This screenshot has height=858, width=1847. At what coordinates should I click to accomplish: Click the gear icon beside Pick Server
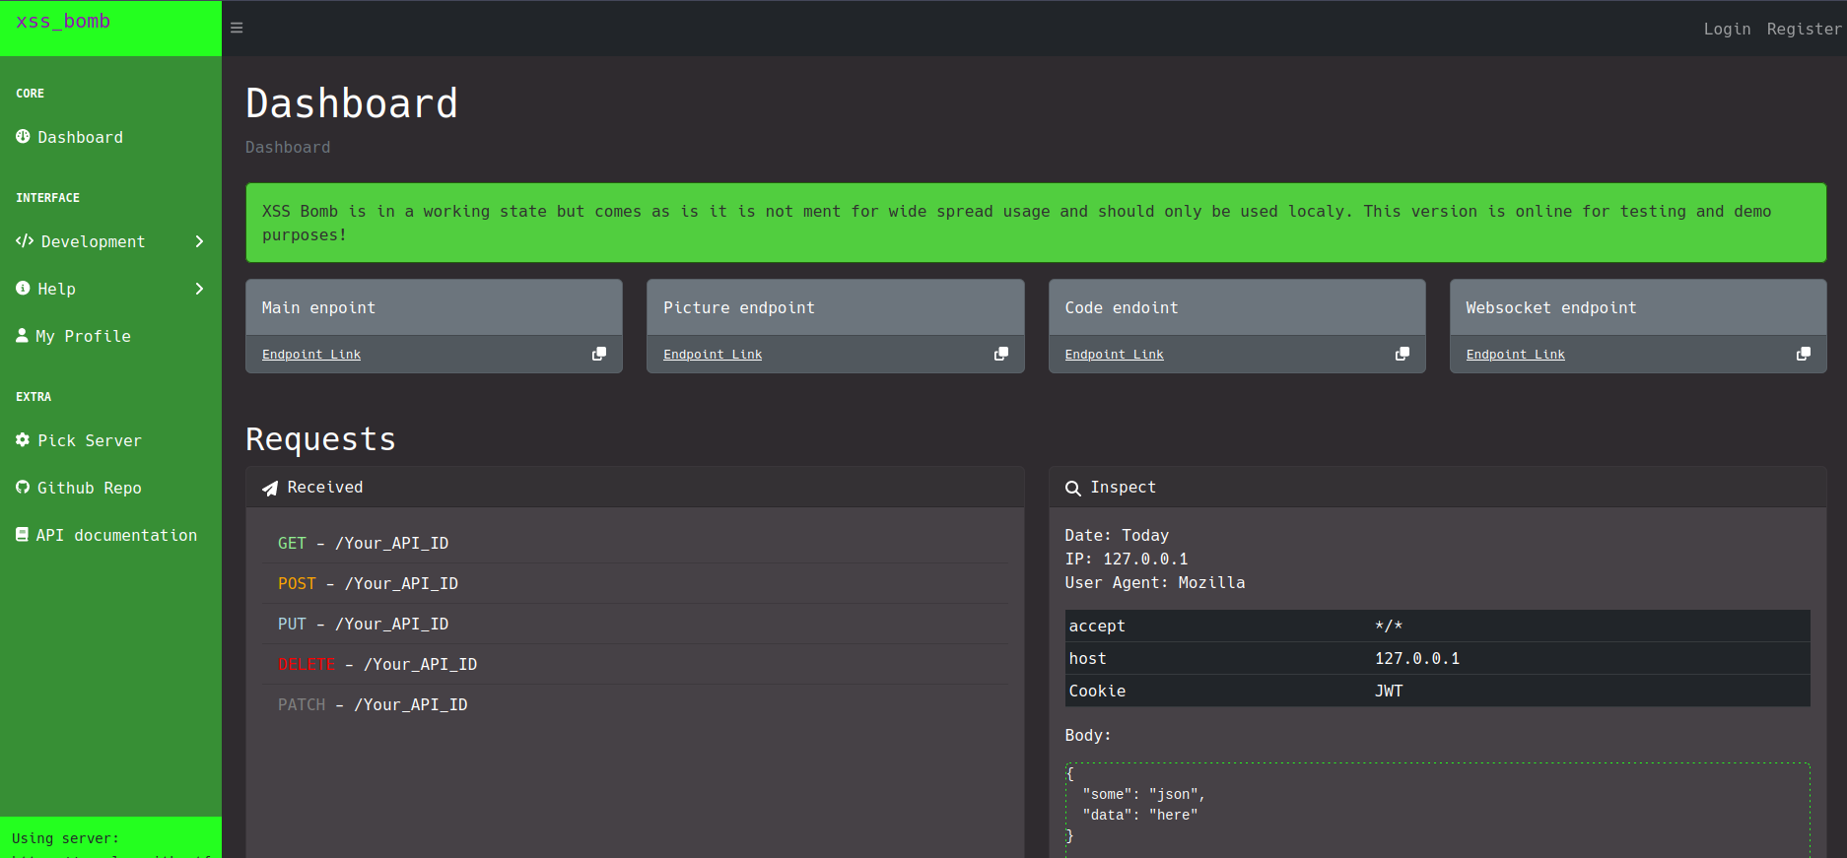pos(23,440)
